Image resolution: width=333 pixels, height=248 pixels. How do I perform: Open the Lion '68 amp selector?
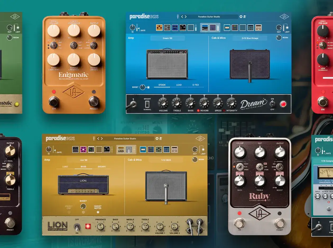coord(84,160)
